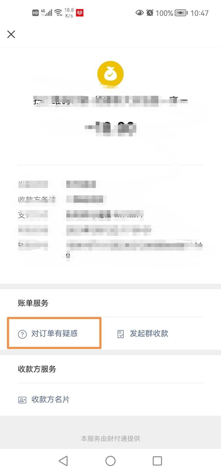The image size is (221, 473).
Task: Start 发起群收款 group collection
Action: pyautogui.click(x=149, y=333)
